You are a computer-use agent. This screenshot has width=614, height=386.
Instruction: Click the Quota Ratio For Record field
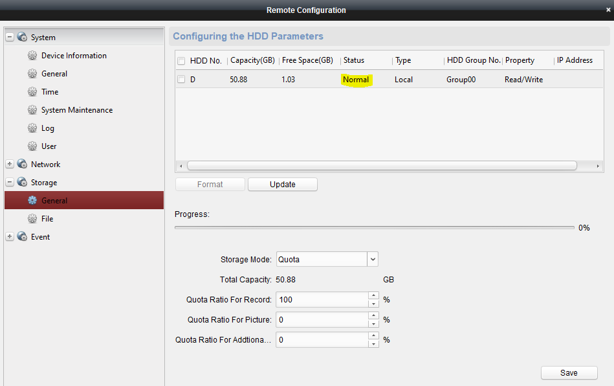(322, 300)
